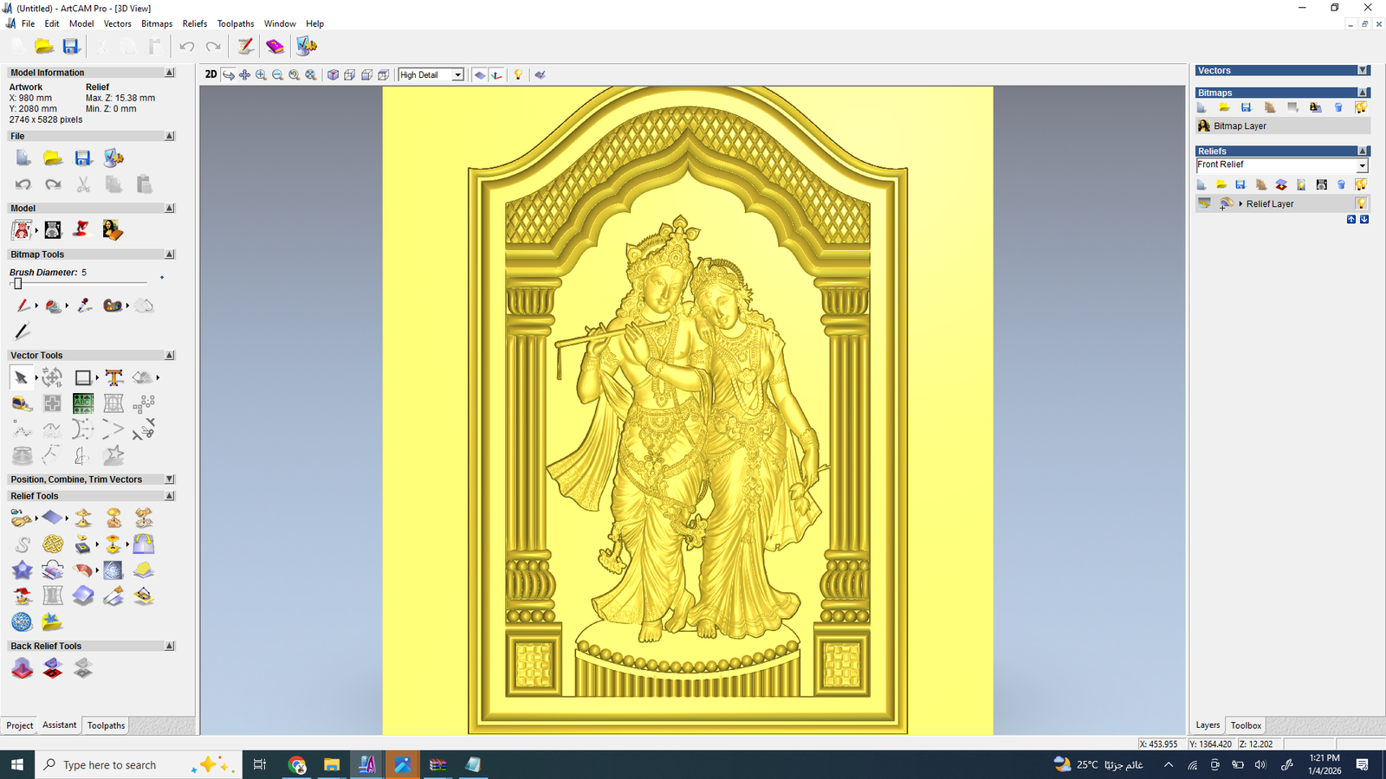Click the Lights and Material lamp icon
The width and height of the screenshot is (1386, 779).
pos(518,75)
